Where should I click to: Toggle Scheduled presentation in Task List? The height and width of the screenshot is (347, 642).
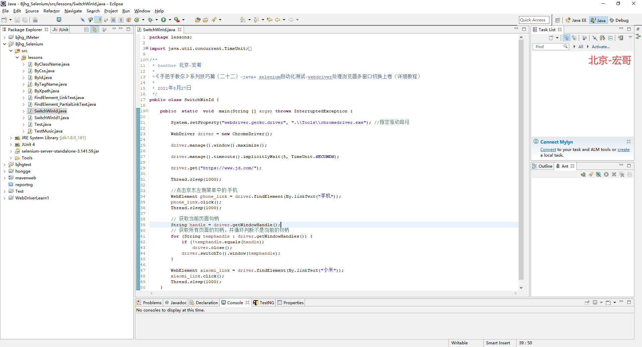point(574,38)
